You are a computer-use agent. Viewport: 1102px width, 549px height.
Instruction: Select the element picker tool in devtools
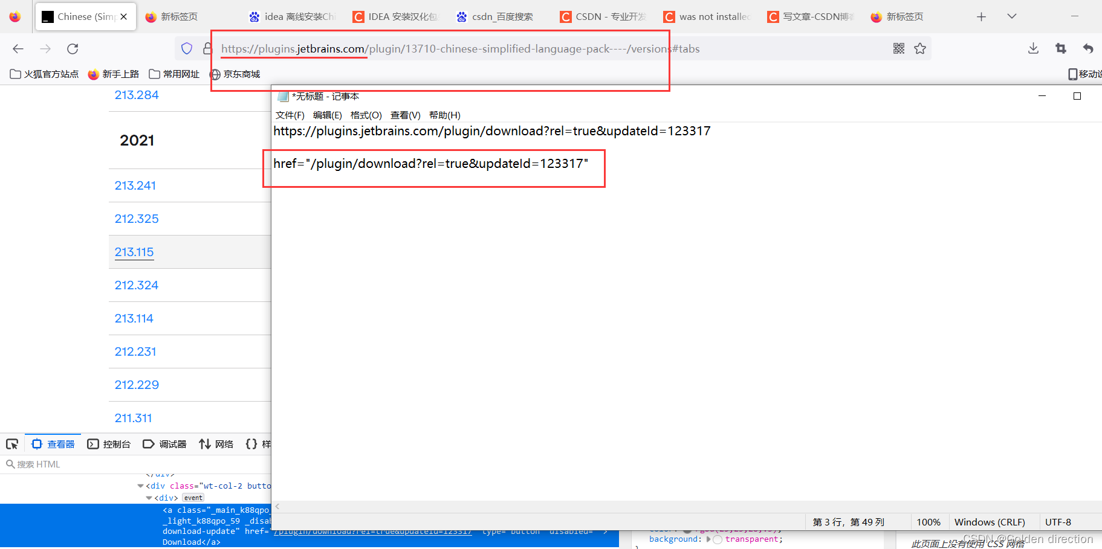click(x=12, y=443)
